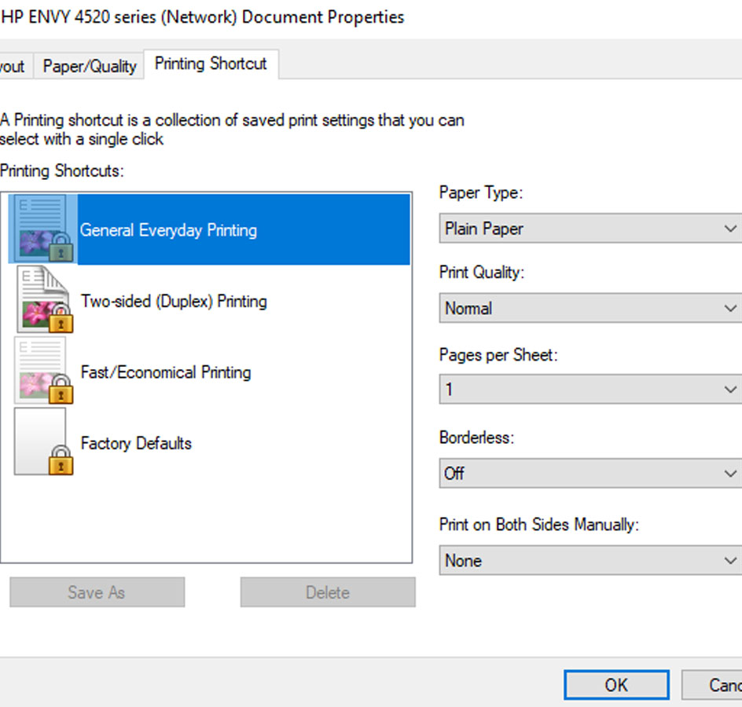Click the General Everyday Printing shortcut icon
This screenshot has height=707, width=742.
tap(43, 229)
